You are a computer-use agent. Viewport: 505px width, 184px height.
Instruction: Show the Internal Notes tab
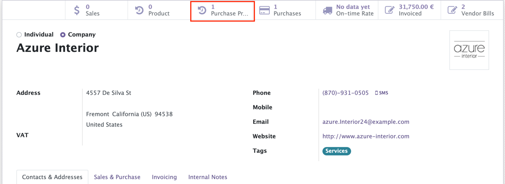208,177
